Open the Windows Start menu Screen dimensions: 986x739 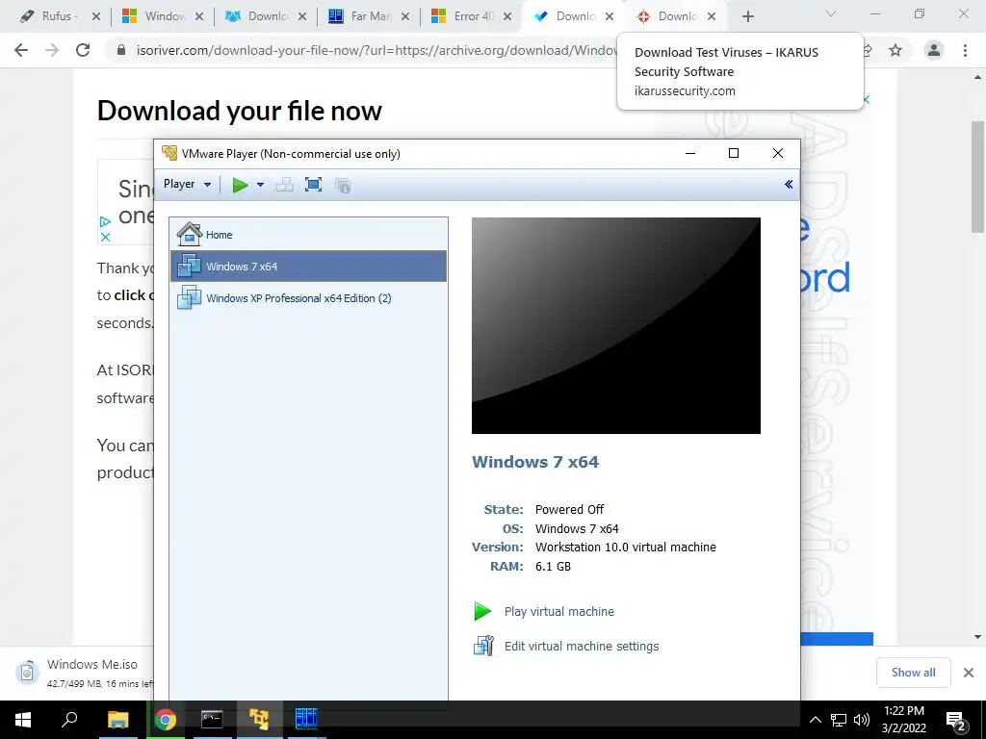pyautogui.click(x=23, y=720)
